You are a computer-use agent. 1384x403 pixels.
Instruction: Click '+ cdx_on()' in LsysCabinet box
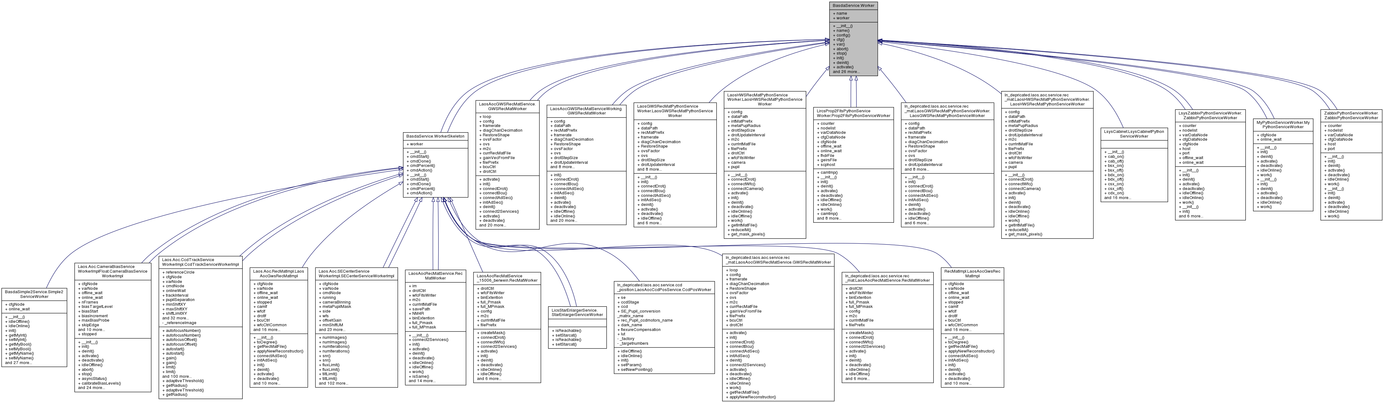tap(1114, 193)
